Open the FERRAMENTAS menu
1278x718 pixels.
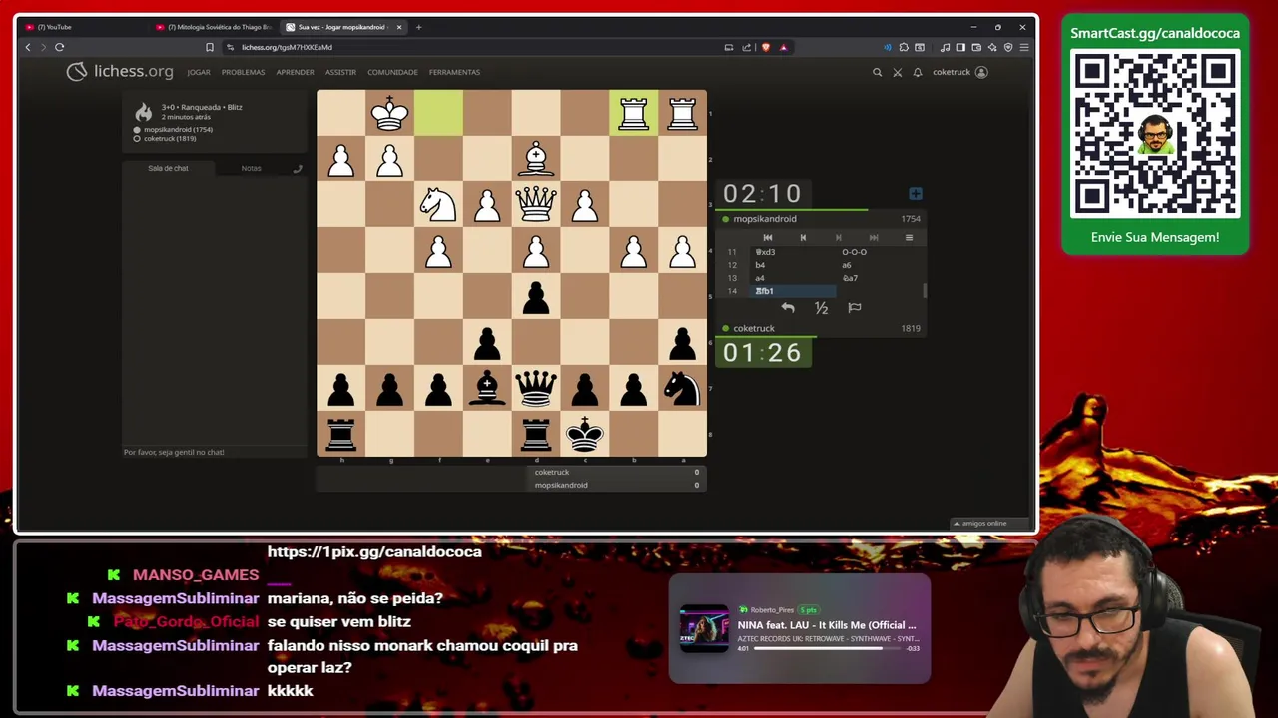(x=454, y=72)
